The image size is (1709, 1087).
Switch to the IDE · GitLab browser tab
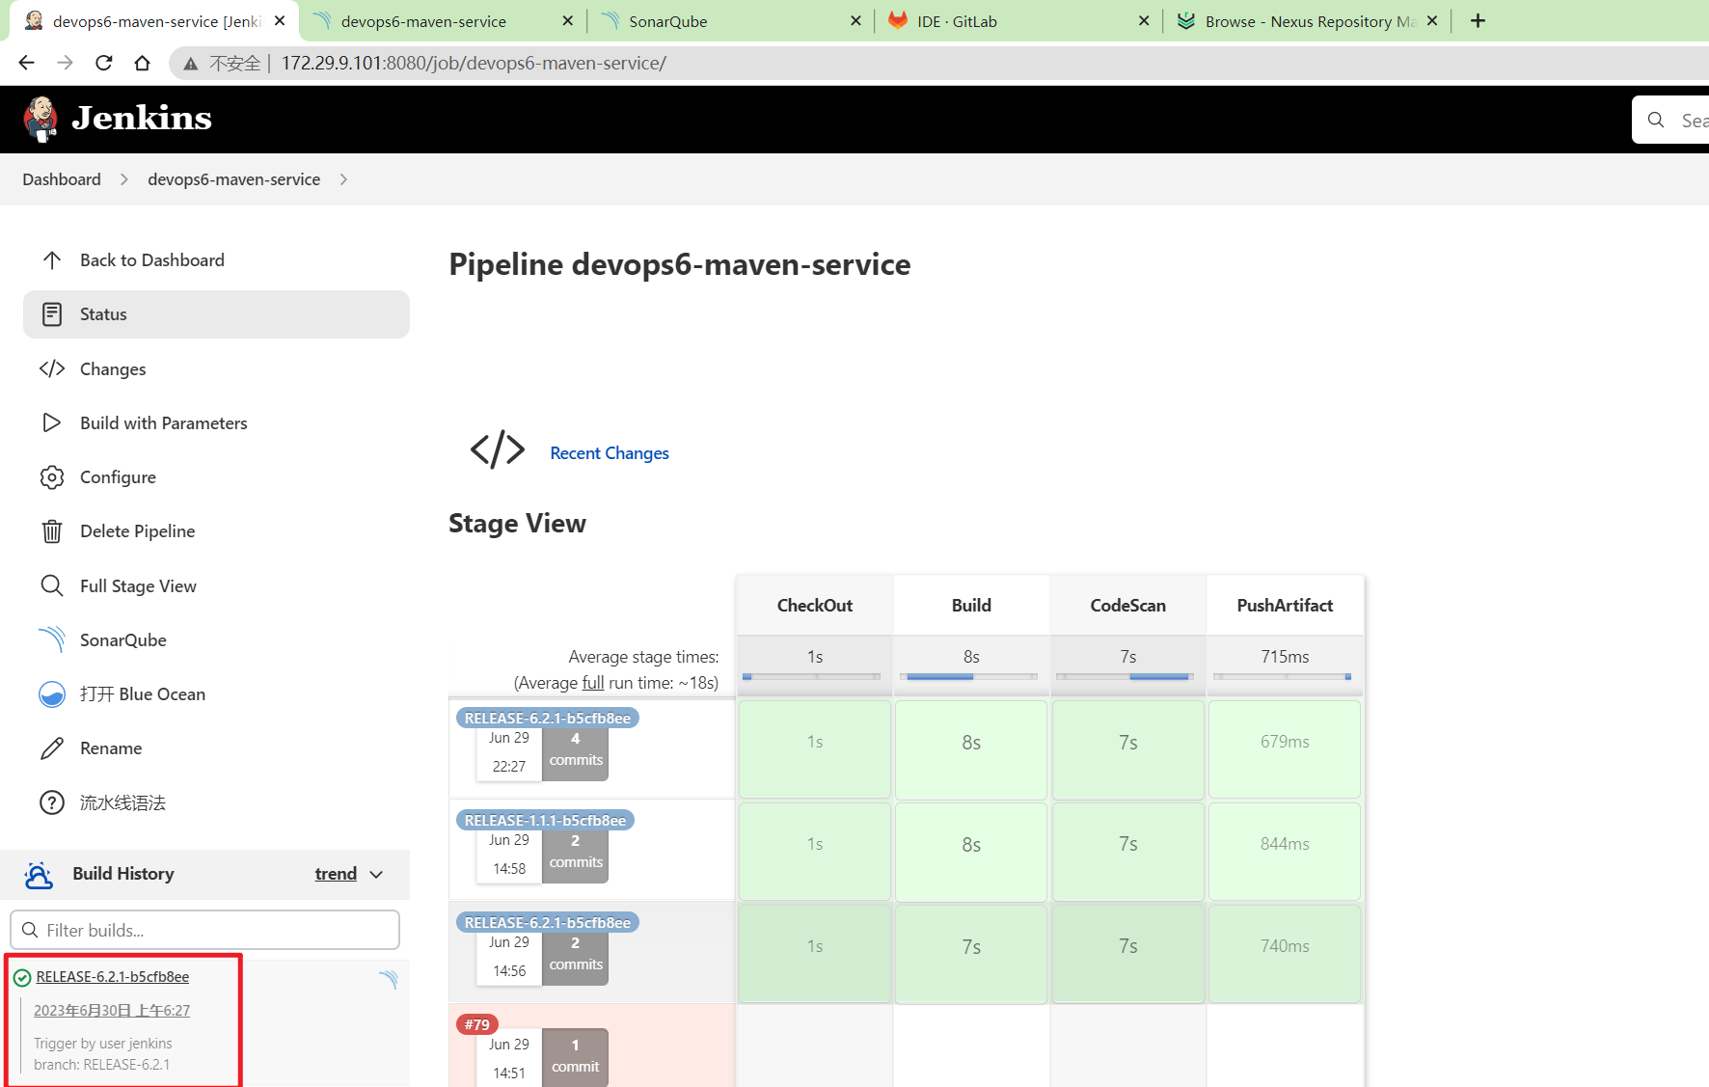pyautogui.click(x=1017, y=21)
